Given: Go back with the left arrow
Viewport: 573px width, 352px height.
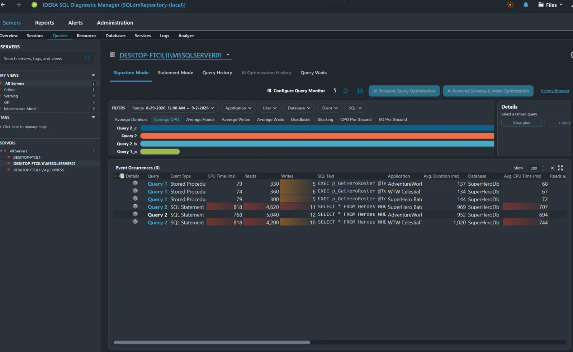Looking at the screenshot, I should 3,5.
